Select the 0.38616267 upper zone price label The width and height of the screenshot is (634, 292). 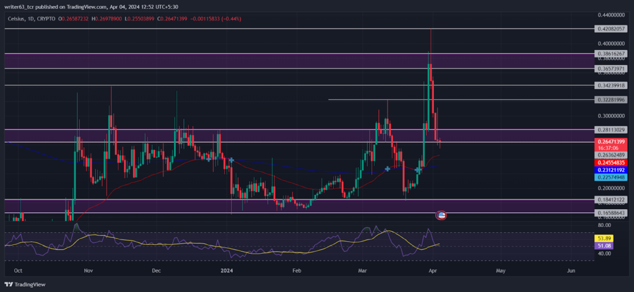tap(610, 53)
